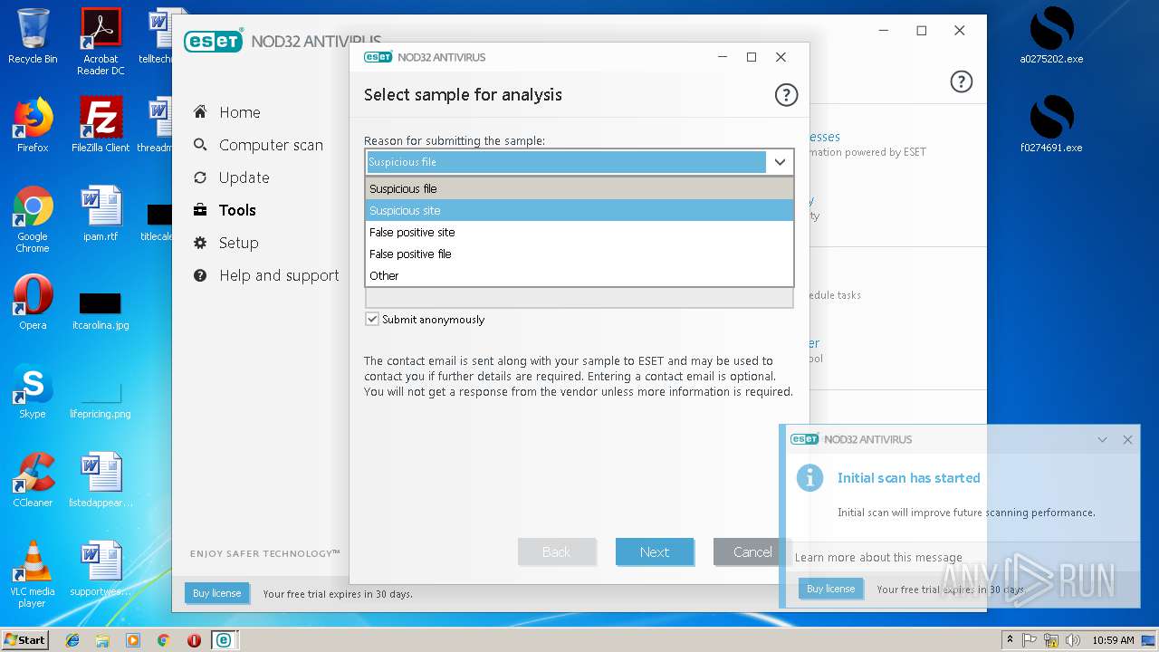This screenshot has height=652, width=1159.
Task: Open FileZilla Client desktop icon
Action: point(101,125)
